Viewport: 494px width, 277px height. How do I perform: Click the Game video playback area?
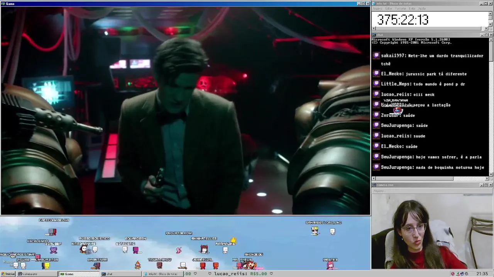click(185, 110)
